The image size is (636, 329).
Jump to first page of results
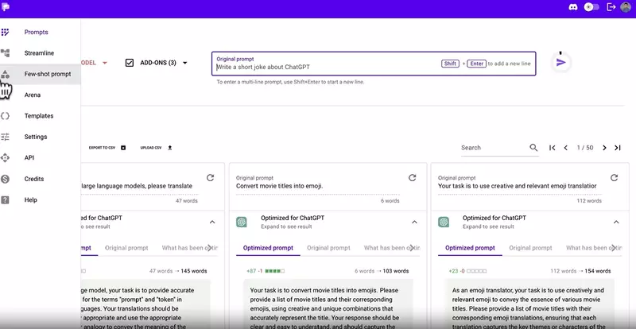552,148
